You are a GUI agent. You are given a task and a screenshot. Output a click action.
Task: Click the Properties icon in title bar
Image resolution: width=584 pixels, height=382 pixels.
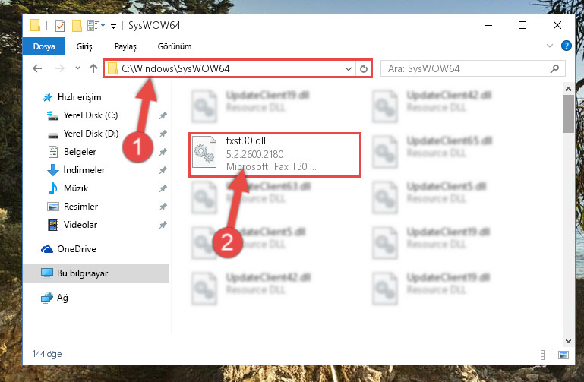(59, 25)
